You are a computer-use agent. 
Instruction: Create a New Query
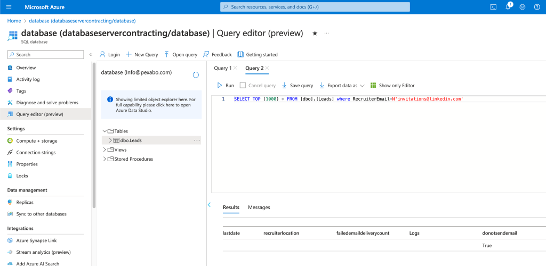142,54
